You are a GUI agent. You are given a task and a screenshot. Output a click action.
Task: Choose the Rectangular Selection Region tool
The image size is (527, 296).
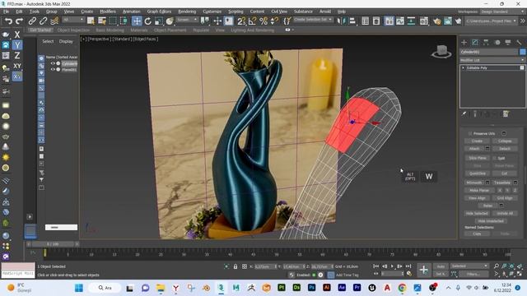click(113, 21)
